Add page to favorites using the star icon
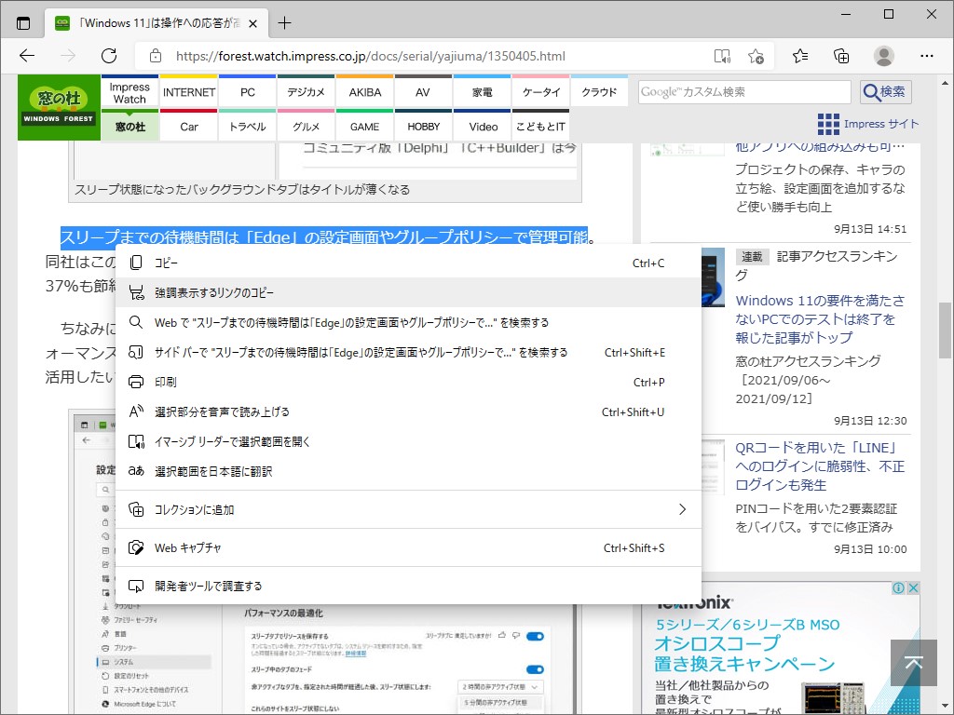This screenshot has width=954, height=715. tap(756, 56)
